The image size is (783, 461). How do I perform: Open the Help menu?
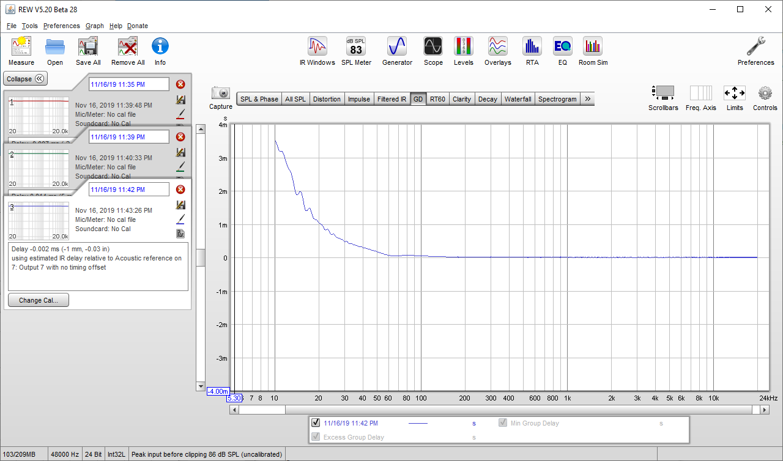(x=116, y=26)
